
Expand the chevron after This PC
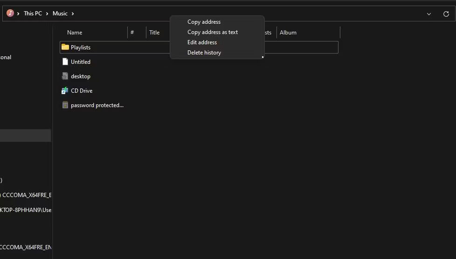coord(47,14)
